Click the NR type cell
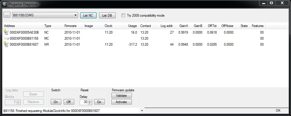Viewport: 291px width, 116px height. click(x=47, y=45)
